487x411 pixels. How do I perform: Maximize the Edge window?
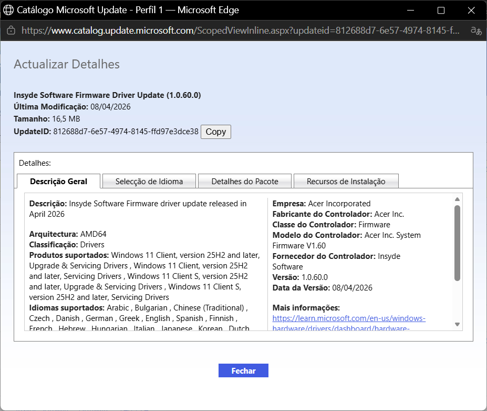coord(441,11)
